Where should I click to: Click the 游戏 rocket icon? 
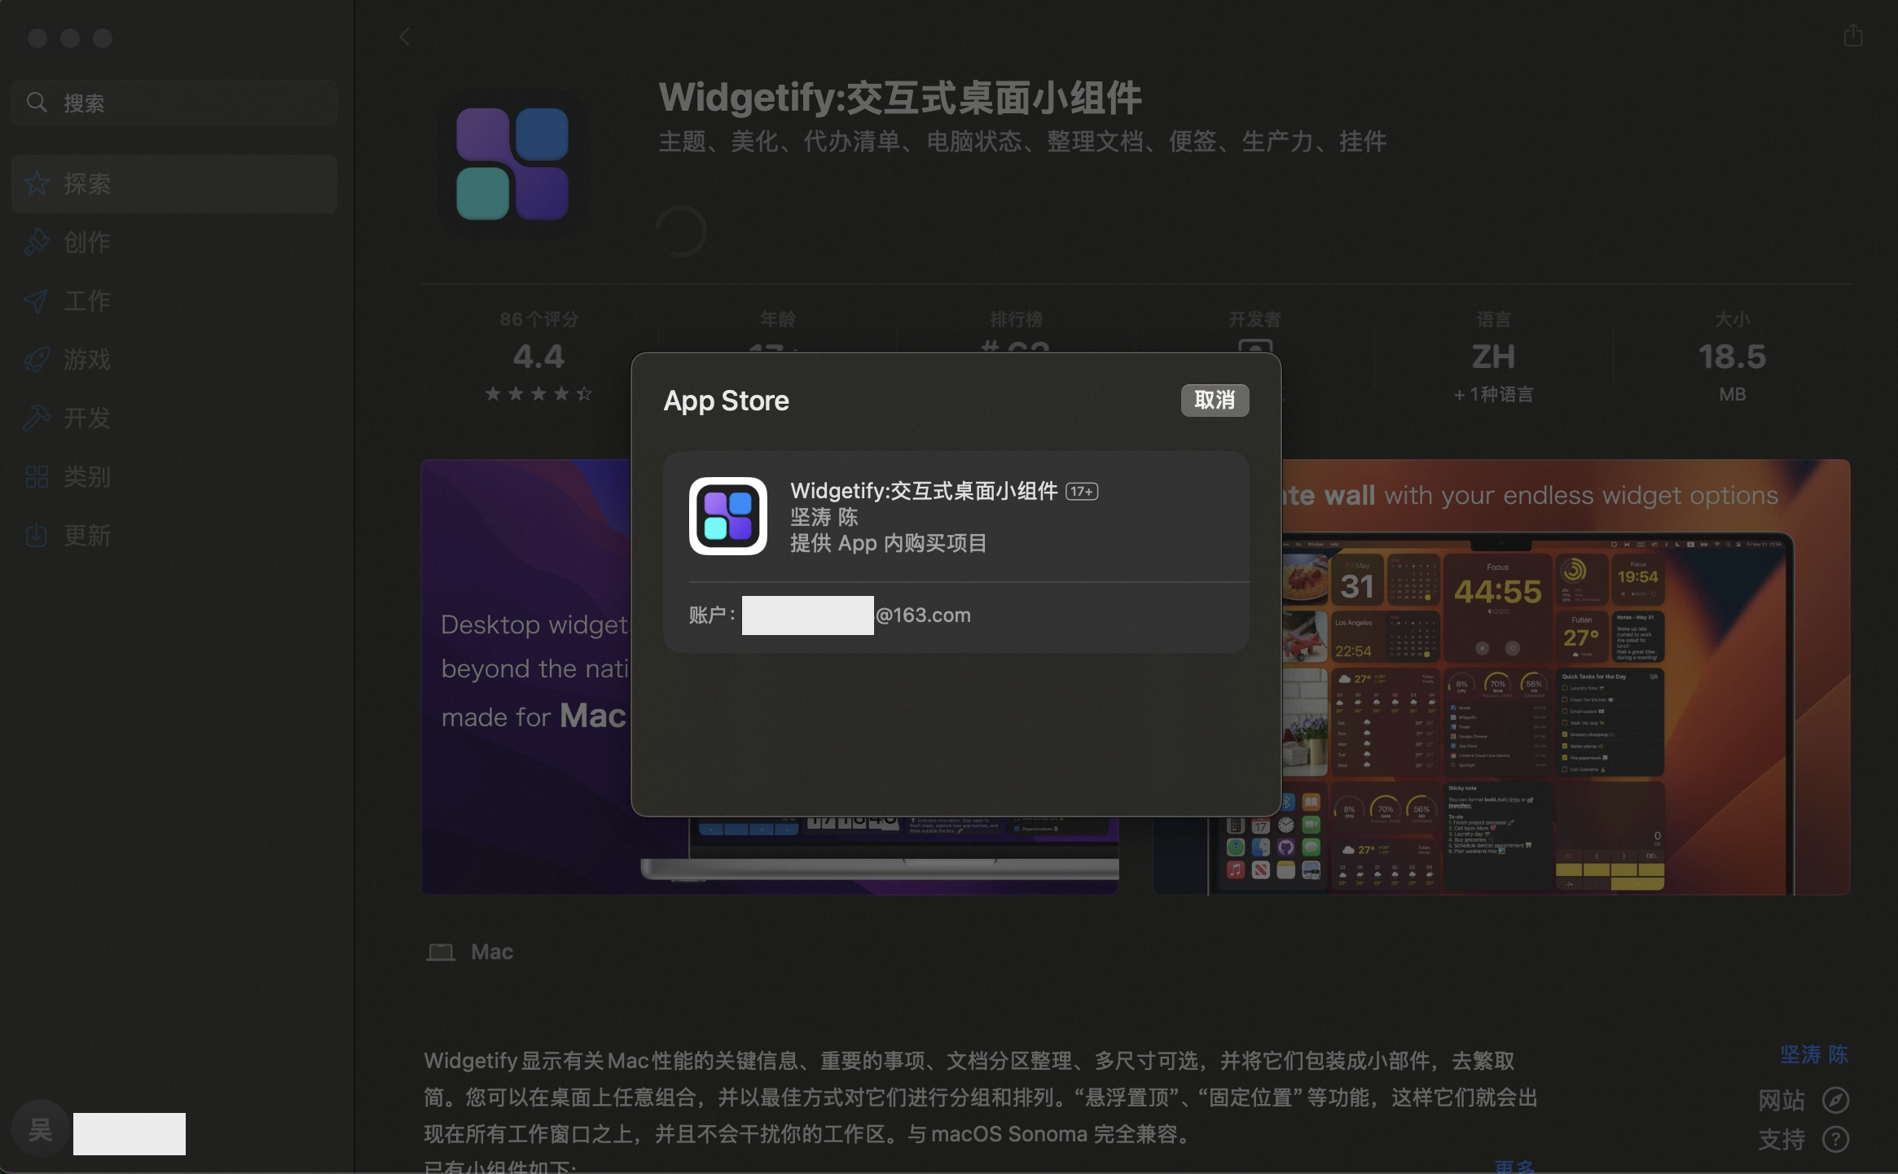(x=36, y=359)
